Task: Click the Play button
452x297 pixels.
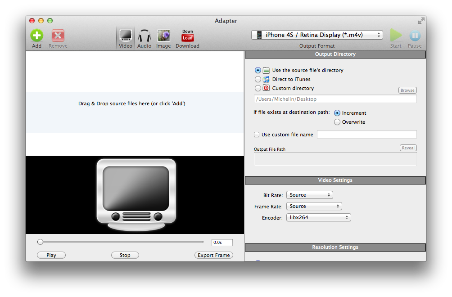Action: (51, 255)
